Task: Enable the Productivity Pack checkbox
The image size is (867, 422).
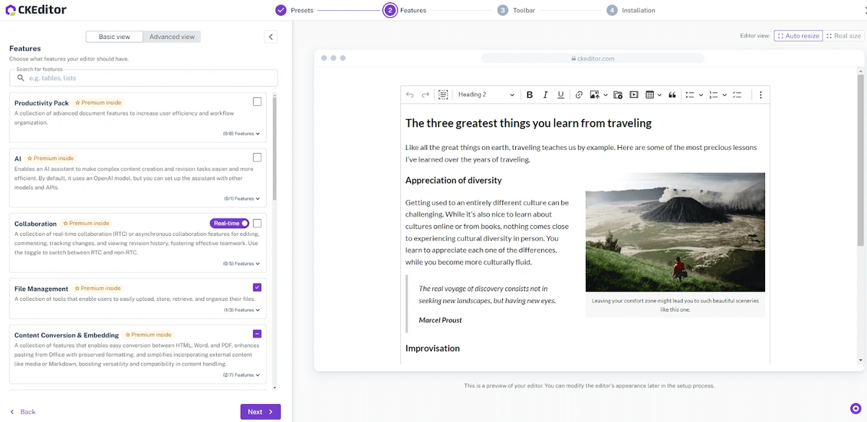Action: point(257,102)
